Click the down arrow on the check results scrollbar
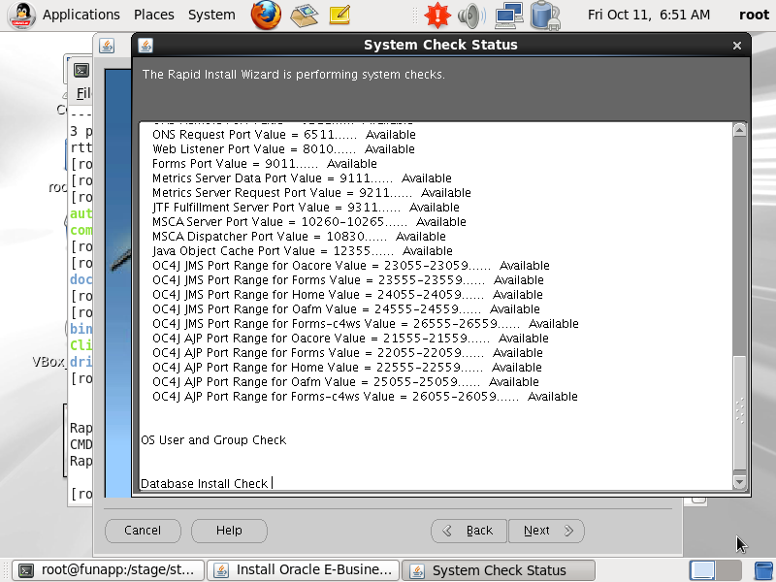The image size is (776, 582). [x=738, y=481]
